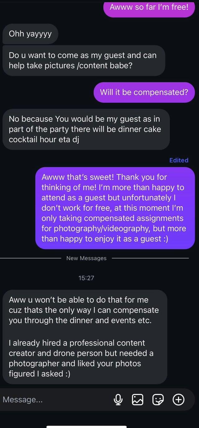
Task: Click the Message input field
Action: tap(47, 400)
